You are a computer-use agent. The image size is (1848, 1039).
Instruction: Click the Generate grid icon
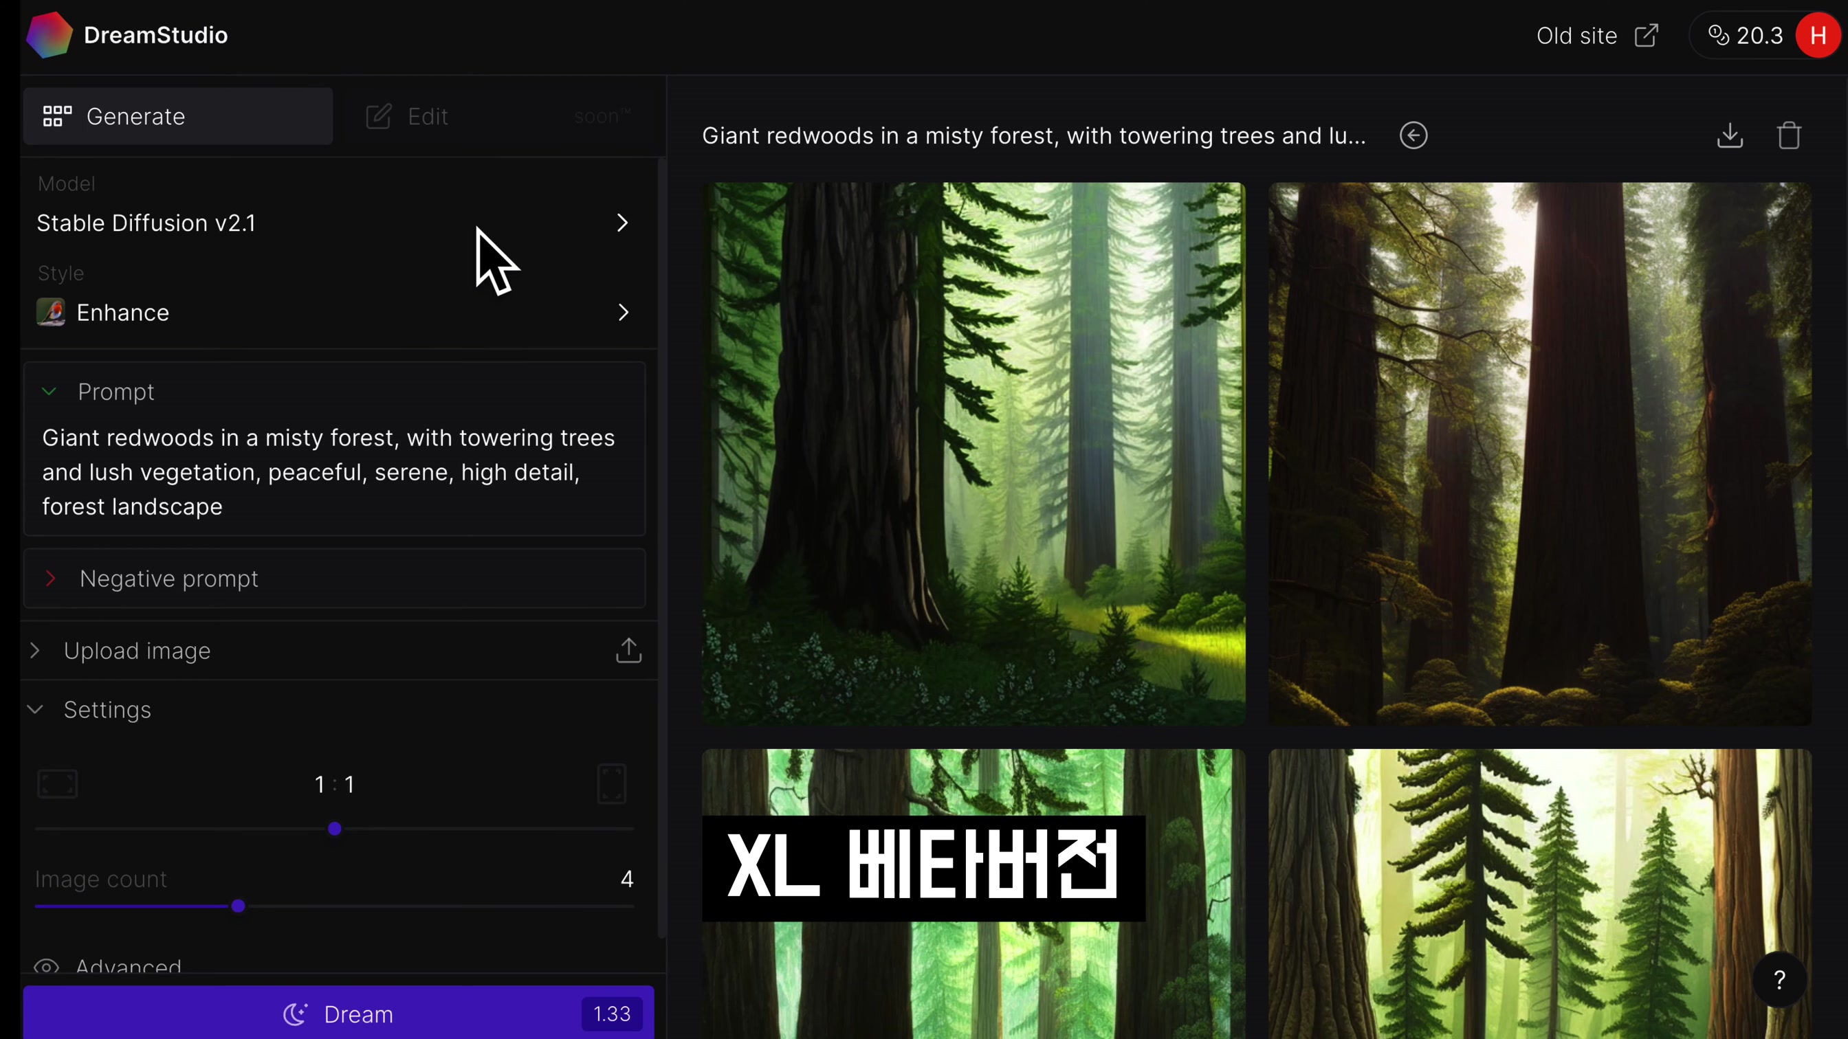point(57,116)
